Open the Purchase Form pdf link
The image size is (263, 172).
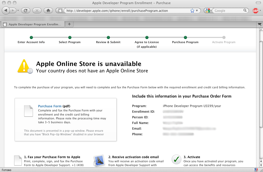click(50, 106)
